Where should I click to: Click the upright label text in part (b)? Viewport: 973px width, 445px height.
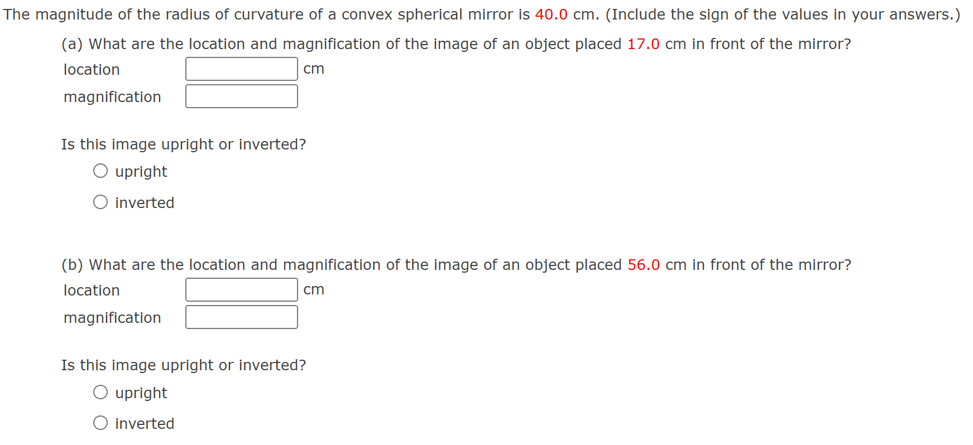(x=141, y=393)
